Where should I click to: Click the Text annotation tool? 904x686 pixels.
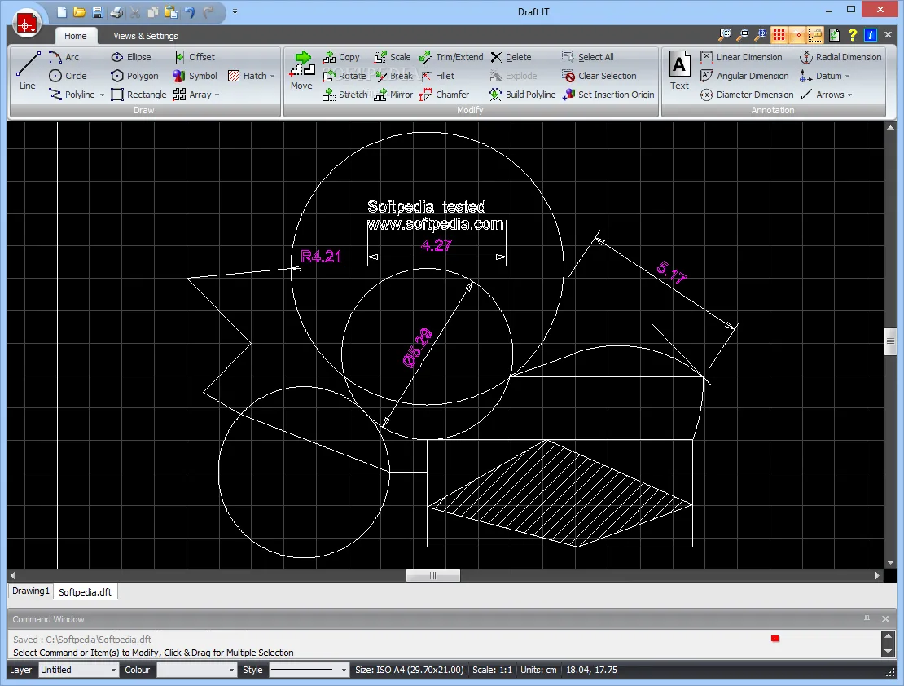[679, 71]
